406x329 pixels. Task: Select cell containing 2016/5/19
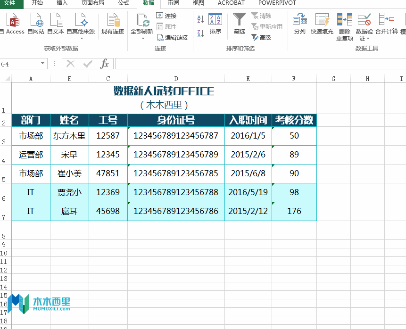pos(248,193)
